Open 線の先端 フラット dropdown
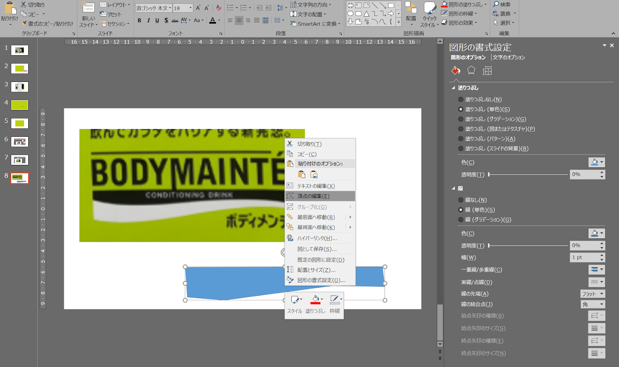This screenshot has width=619, height=367. click(592, 294)
